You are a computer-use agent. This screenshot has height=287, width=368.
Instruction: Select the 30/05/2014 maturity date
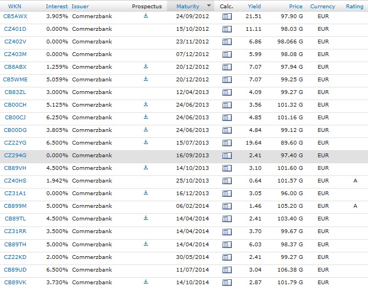coord(192,257)
